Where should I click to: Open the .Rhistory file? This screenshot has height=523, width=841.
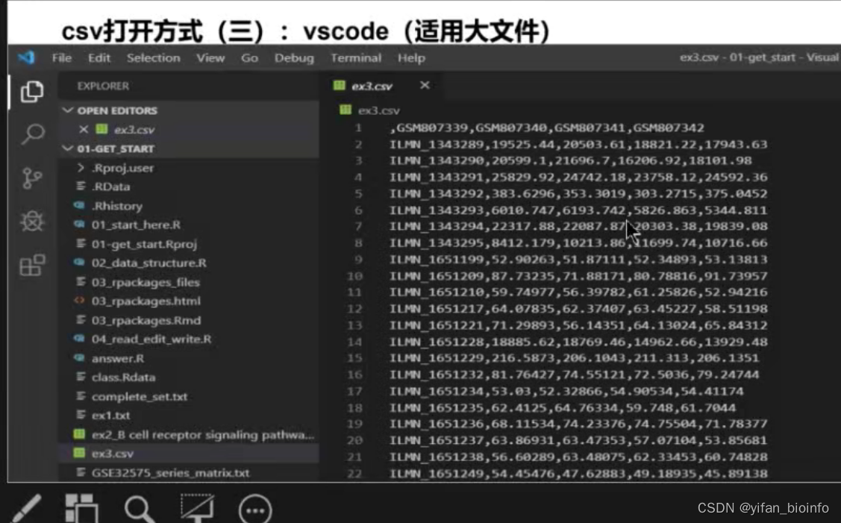click(x=116, y=206)
